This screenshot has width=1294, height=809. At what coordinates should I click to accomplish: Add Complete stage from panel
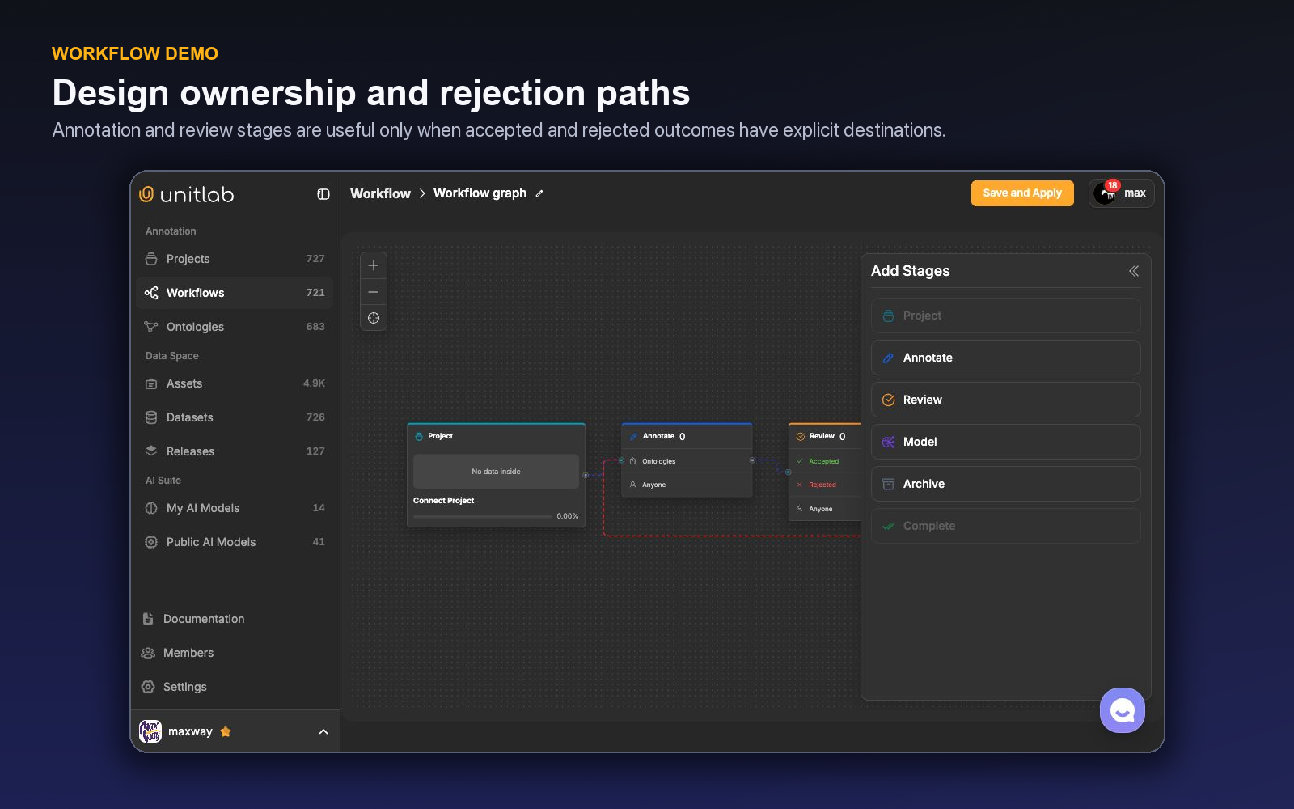tap(1006, 526)
